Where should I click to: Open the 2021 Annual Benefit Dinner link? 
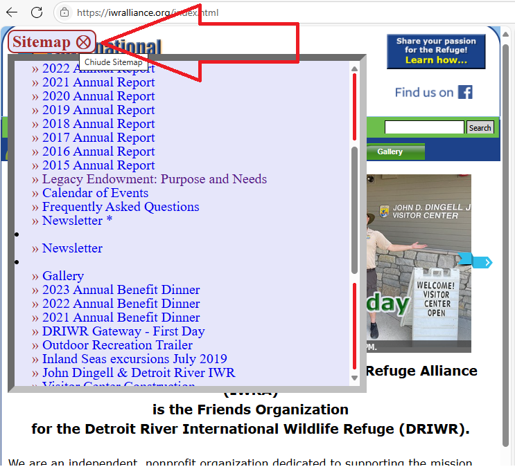[121, 318]
